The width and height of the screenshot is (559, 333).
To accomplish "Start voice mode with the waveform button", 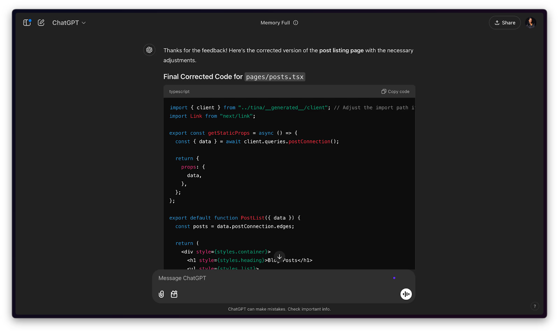I will pos(406,294).
